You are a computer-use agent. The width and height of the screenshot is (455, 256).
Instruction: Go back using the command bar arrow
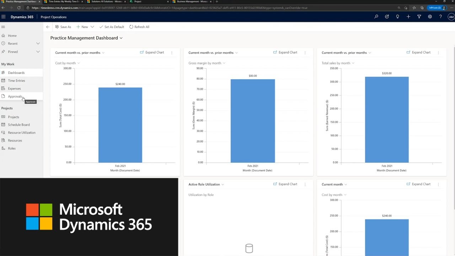(x=48, y=27)
